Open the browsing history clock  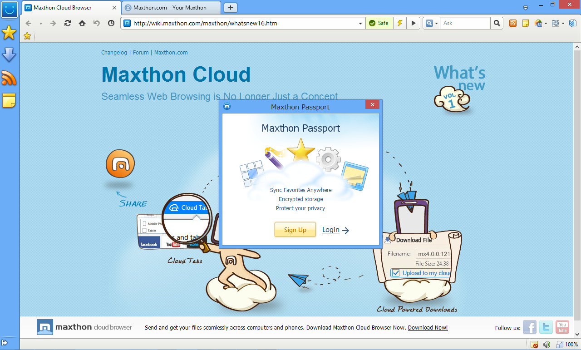[x=111, y=23]
